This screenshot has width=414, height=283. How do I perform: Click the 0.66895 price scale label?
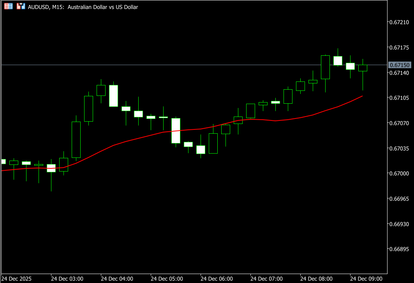[399, 249]
